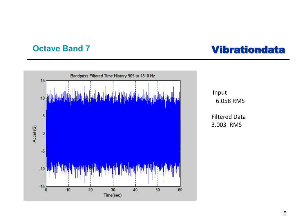Click the y-axis tick label -15

[x=42, y=186]
